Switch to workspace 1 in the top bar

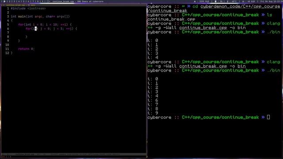click(x=4, y=1)
